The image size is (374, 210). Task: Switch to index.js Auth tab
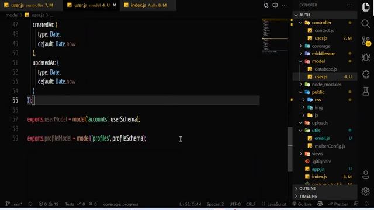148,5
